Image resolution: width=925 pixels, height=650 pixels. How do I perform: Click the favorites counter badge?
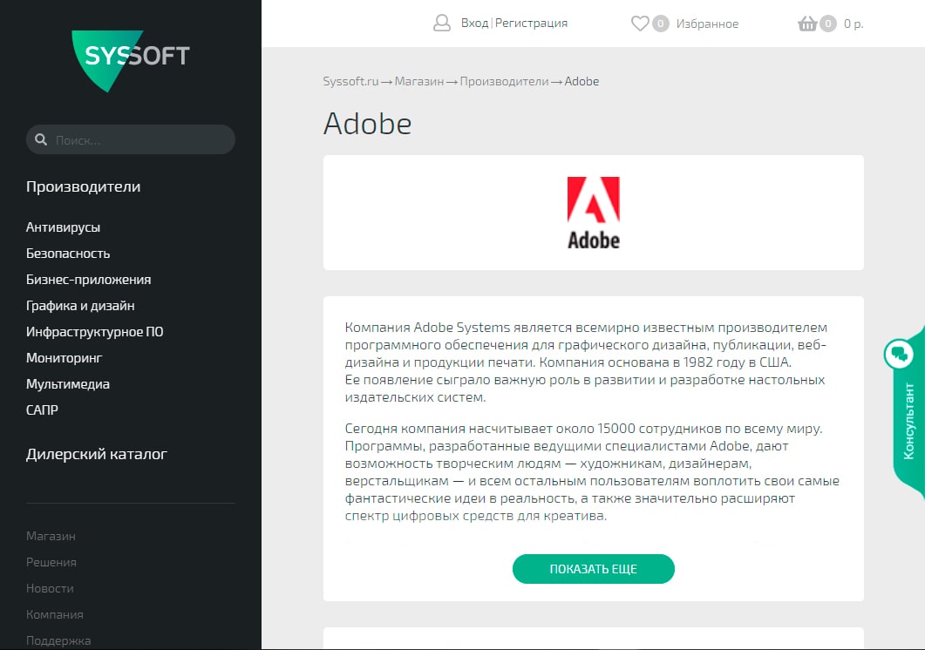point(660,24)
